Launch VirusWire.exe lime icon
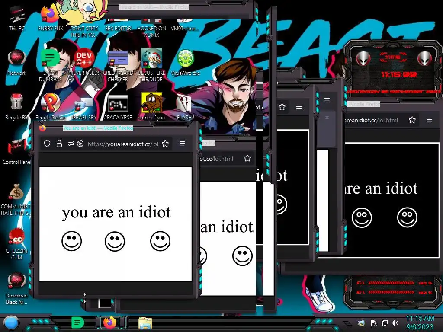 pyautogui.click(x=185, y=62)
